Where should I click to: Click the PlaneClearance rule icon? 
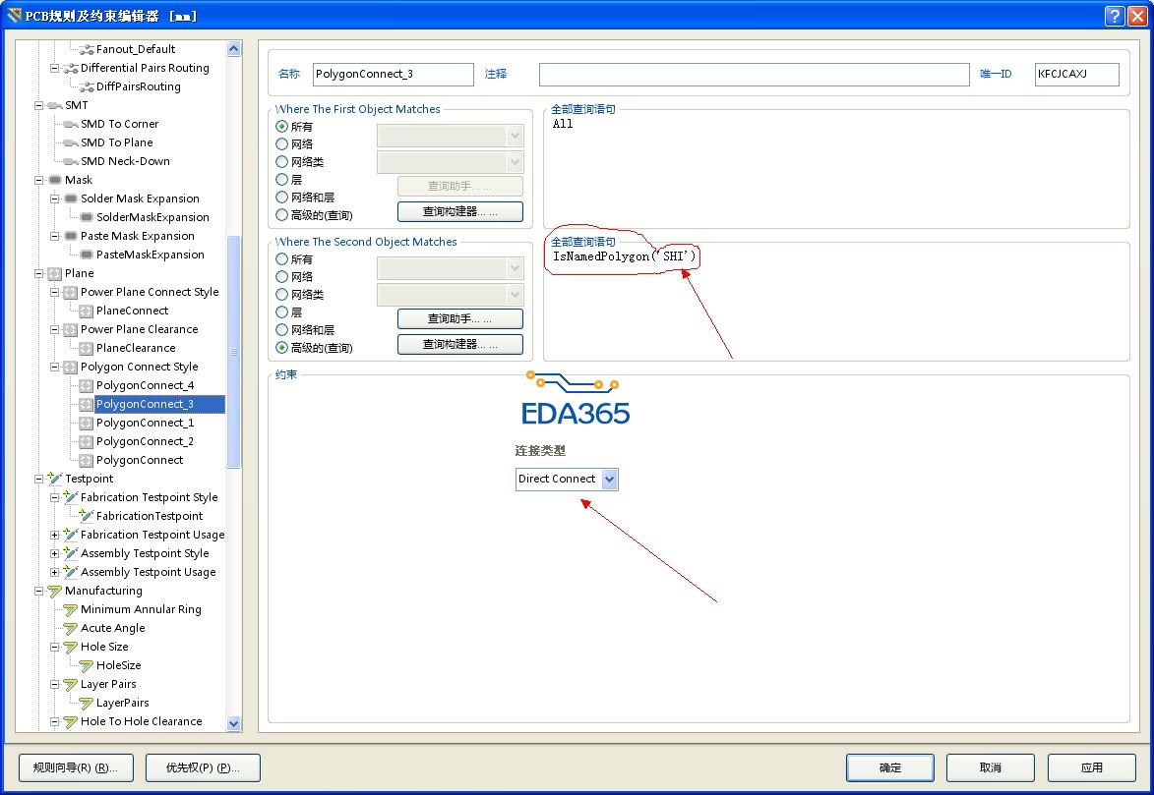[87, 348]
